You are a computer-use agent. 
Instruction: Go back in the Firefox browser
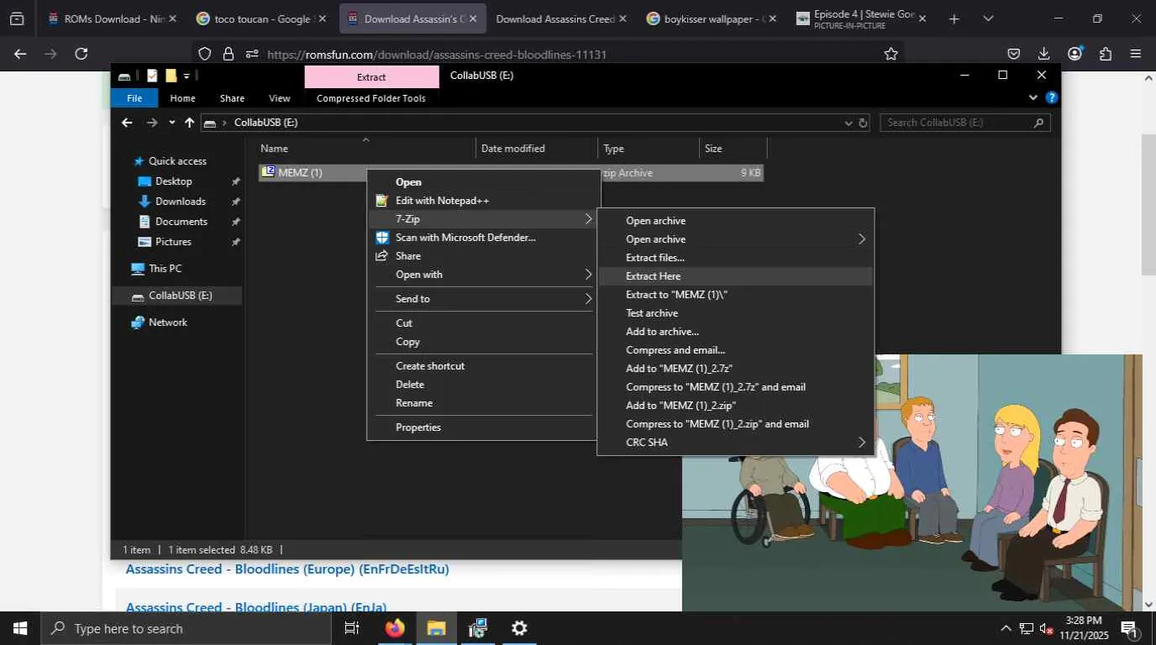point(20,54)
